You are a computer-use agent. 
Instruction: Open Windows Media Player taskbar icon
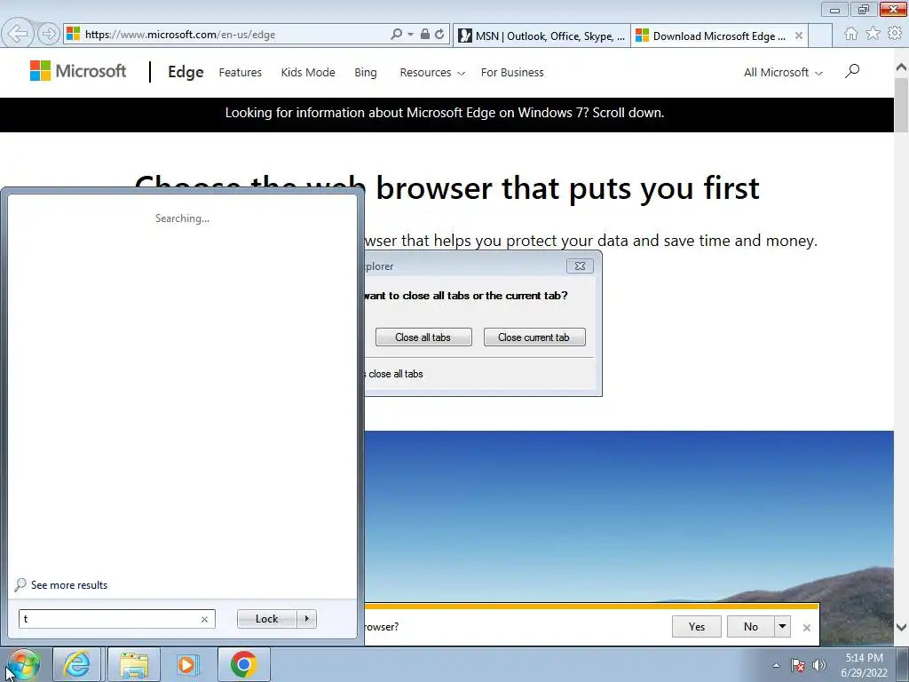[x=188, y=664]
